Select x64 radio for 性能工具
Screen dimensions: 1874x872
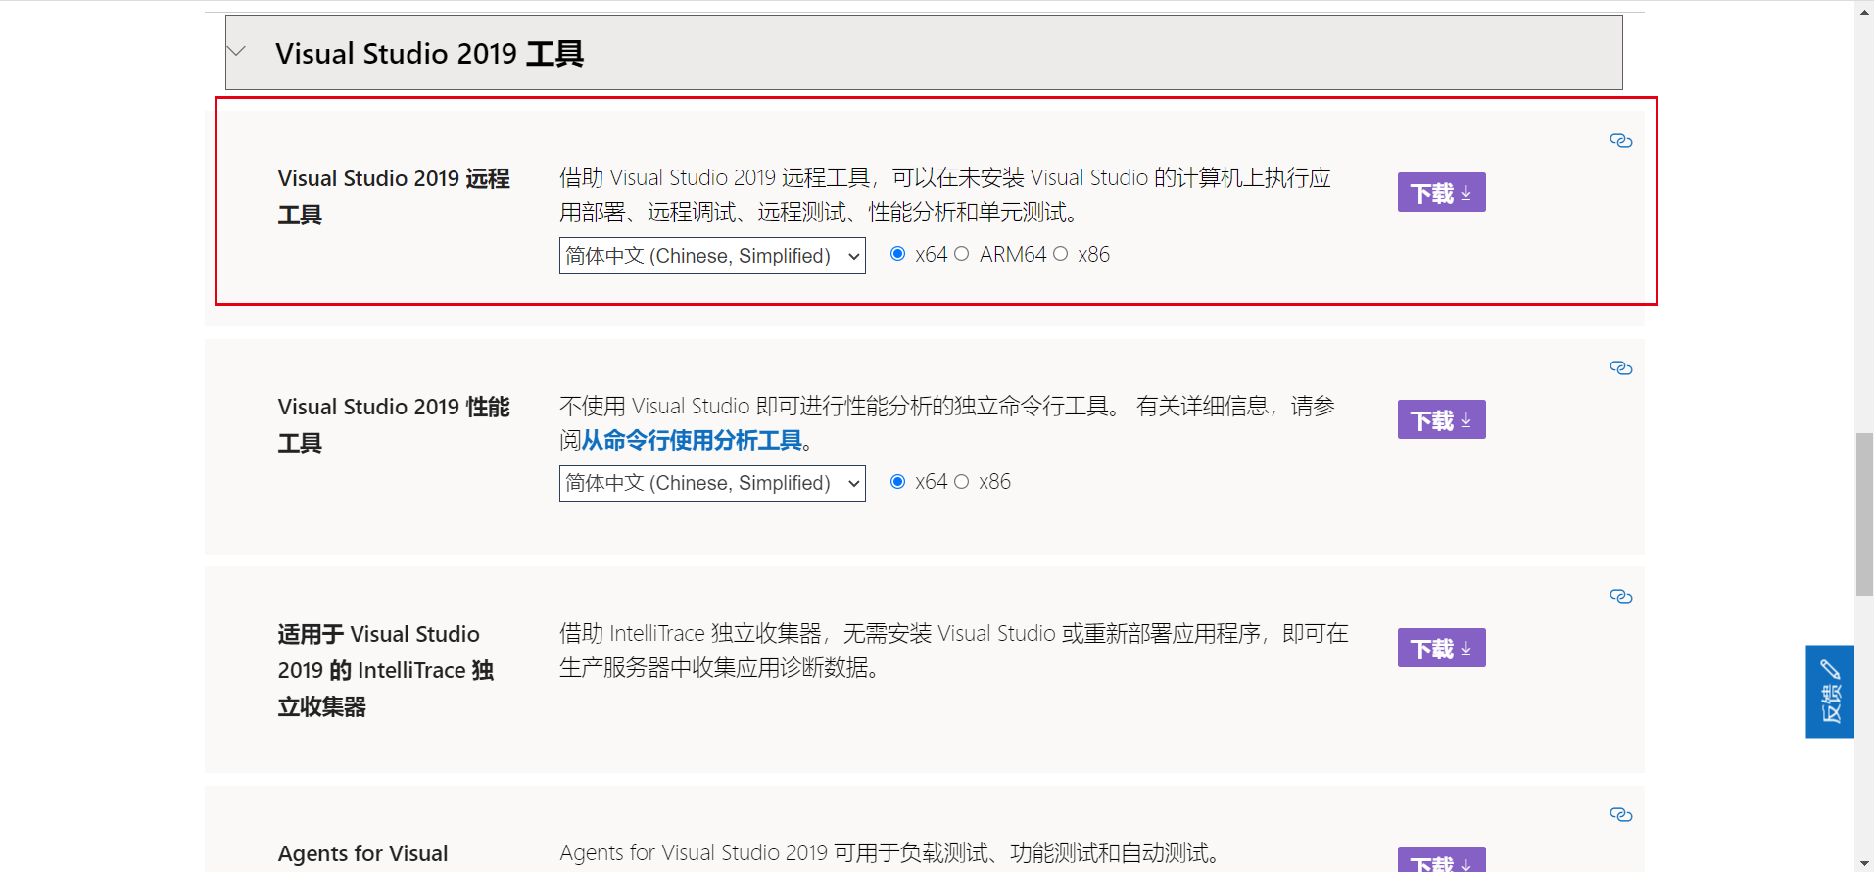coord(897,481)
